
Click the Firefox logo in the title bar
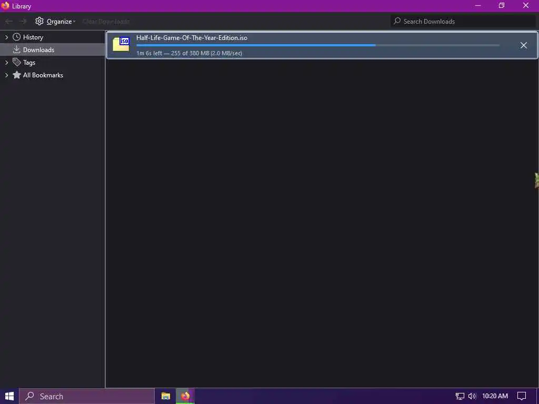[5, 5]
